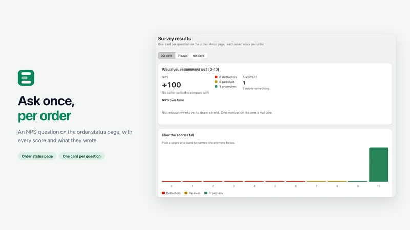410x230 pixels.
Task: Click the 'Not enough weeks yet' trend message
Action: tap(217, 113)
